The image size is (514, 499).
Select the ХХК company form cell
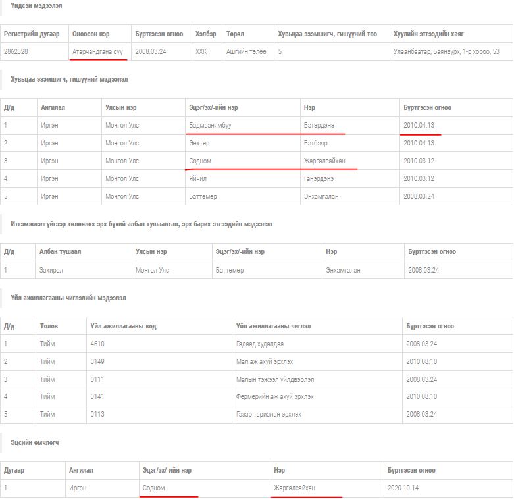(201, 51)
